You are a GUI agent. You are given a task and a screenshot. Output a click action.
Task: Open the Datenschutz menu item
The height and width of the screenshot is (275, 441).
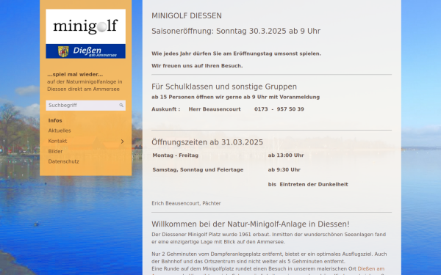tap(63, 161)
